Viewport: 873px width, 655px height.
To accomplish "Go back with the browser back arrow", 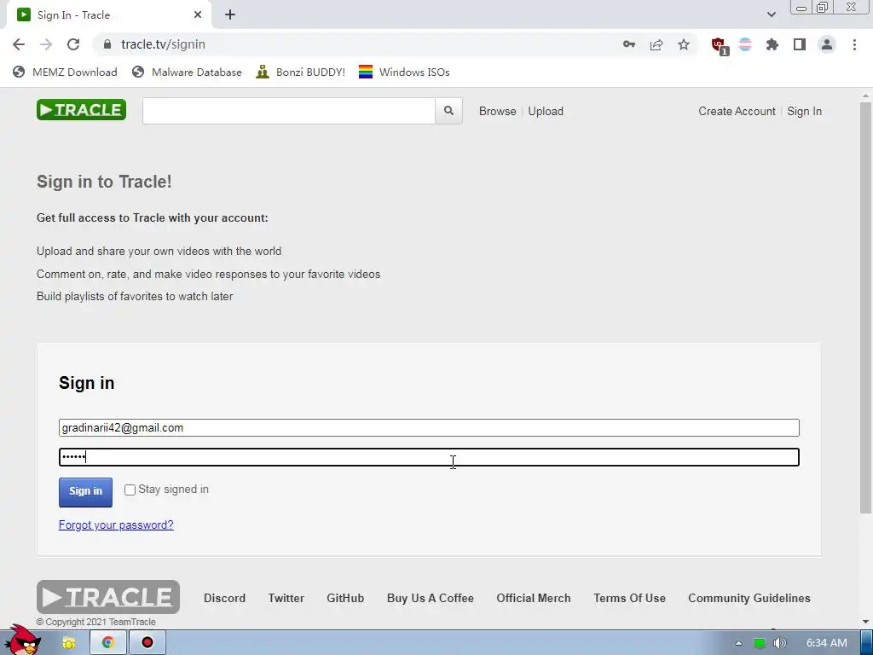I will (x=19, y=44).
